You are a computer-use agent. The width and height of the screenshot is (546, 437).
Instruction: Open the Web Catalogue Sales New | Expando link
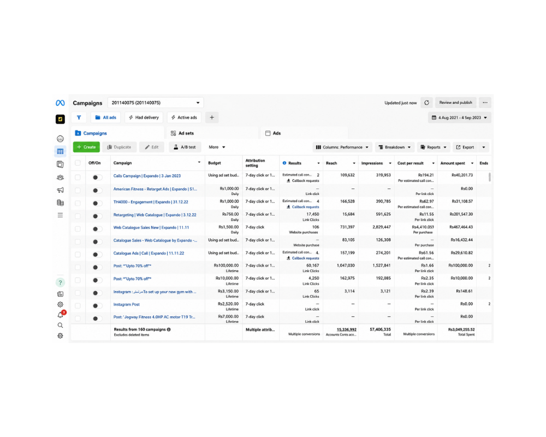(151, 228)
